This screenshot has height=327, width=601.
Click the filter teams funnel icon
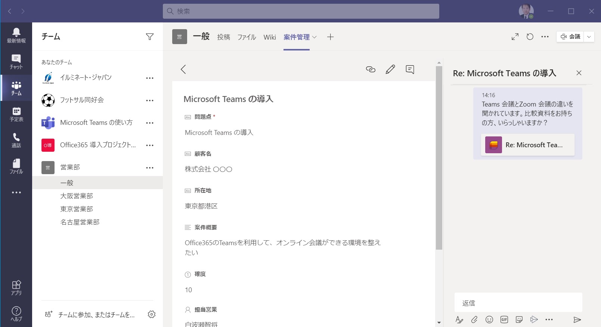click(x=150, y=37)
